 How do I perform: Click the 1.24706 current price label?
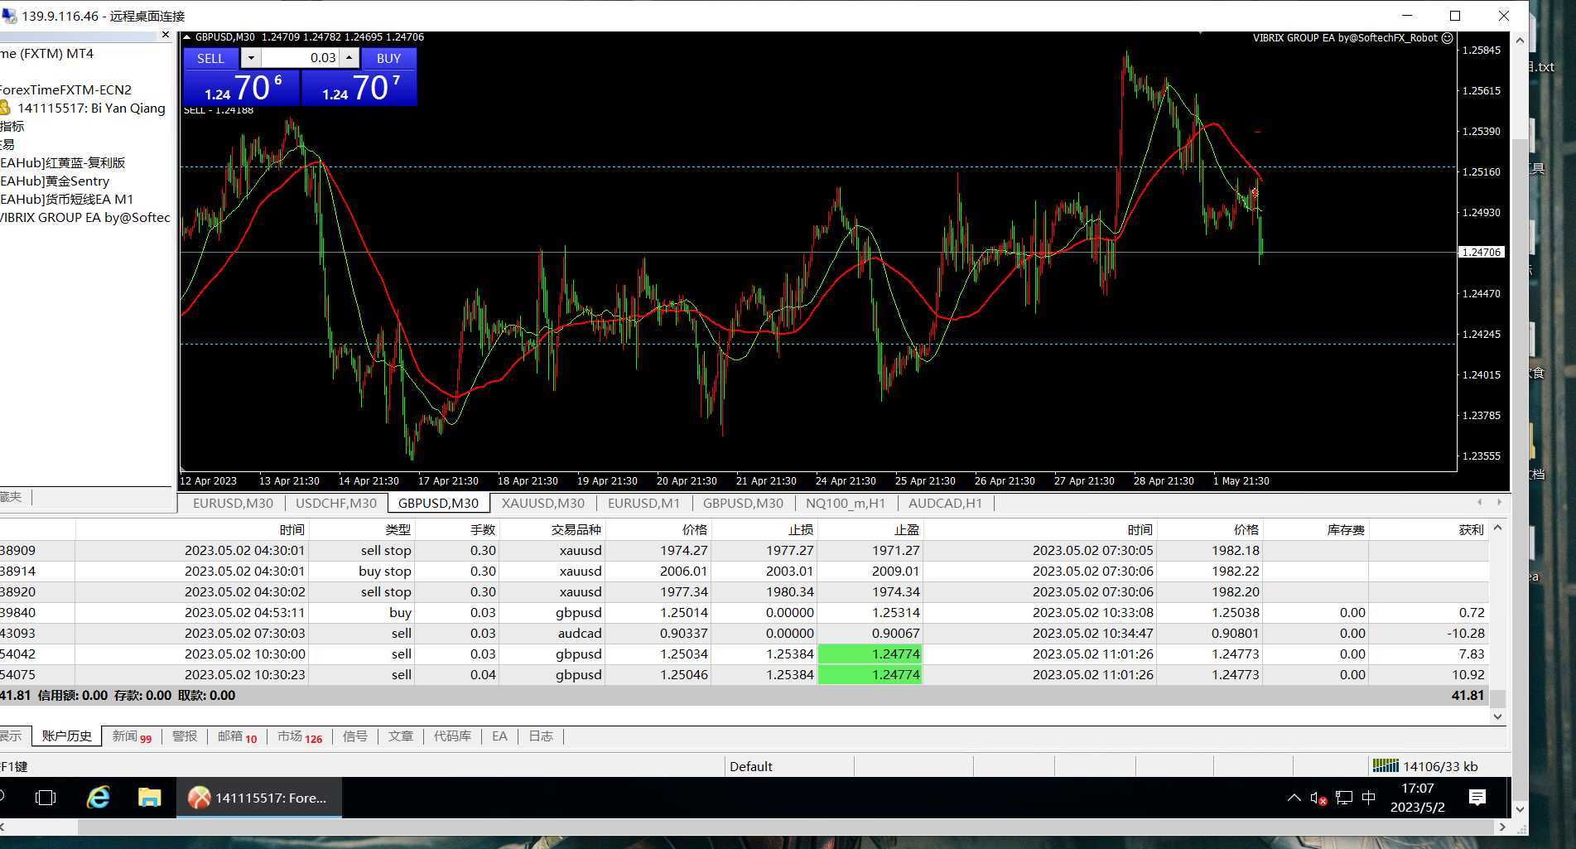(x=1482, y=252)
